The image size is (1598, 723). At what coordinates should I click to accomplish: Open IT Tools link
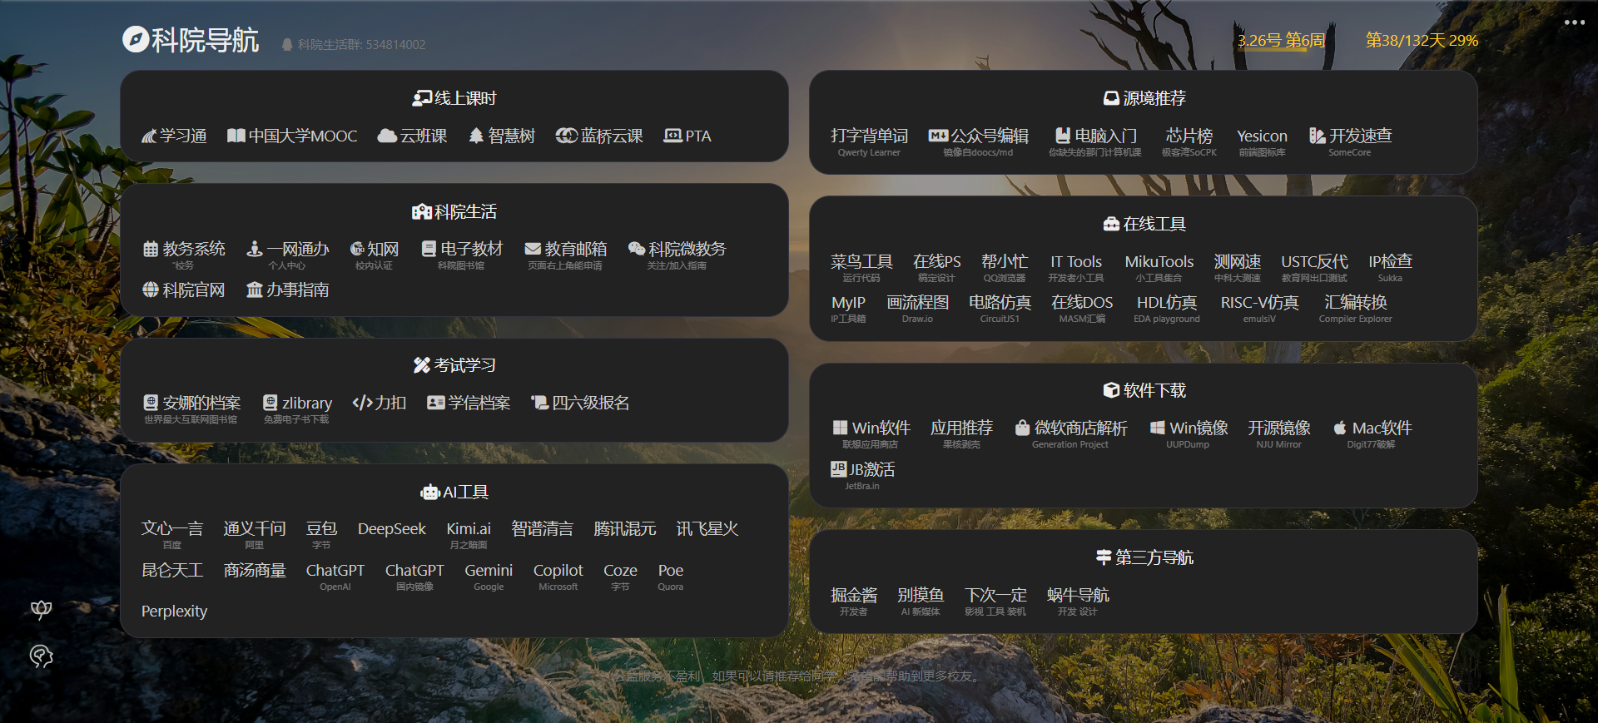tap(1075, 267)
